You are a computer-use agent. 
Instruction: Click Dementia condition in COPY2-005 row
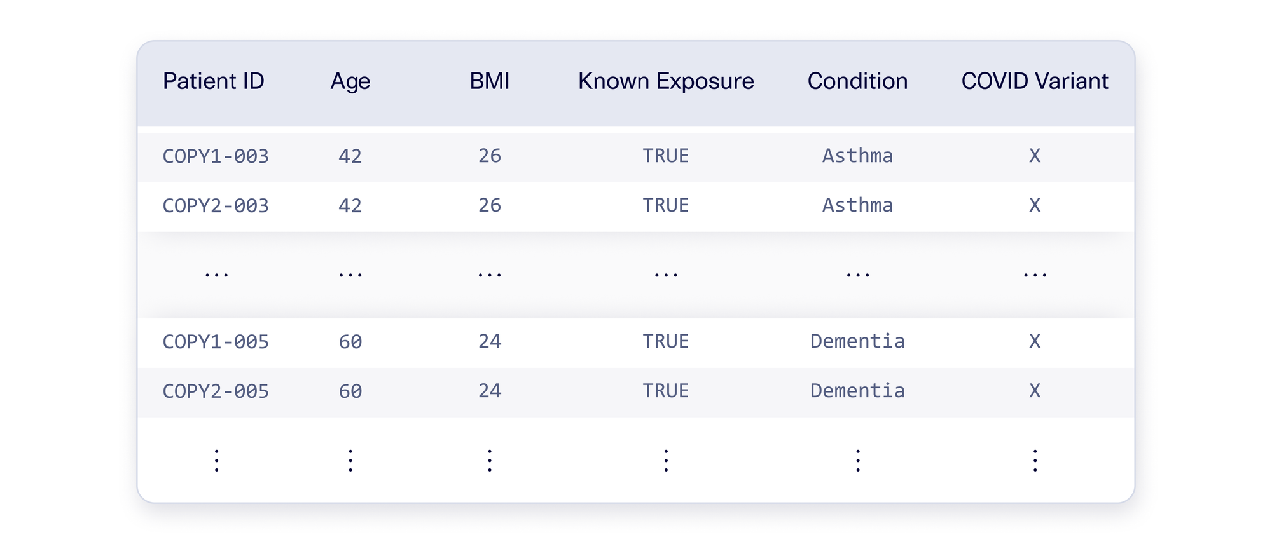[x=857, y=390]
